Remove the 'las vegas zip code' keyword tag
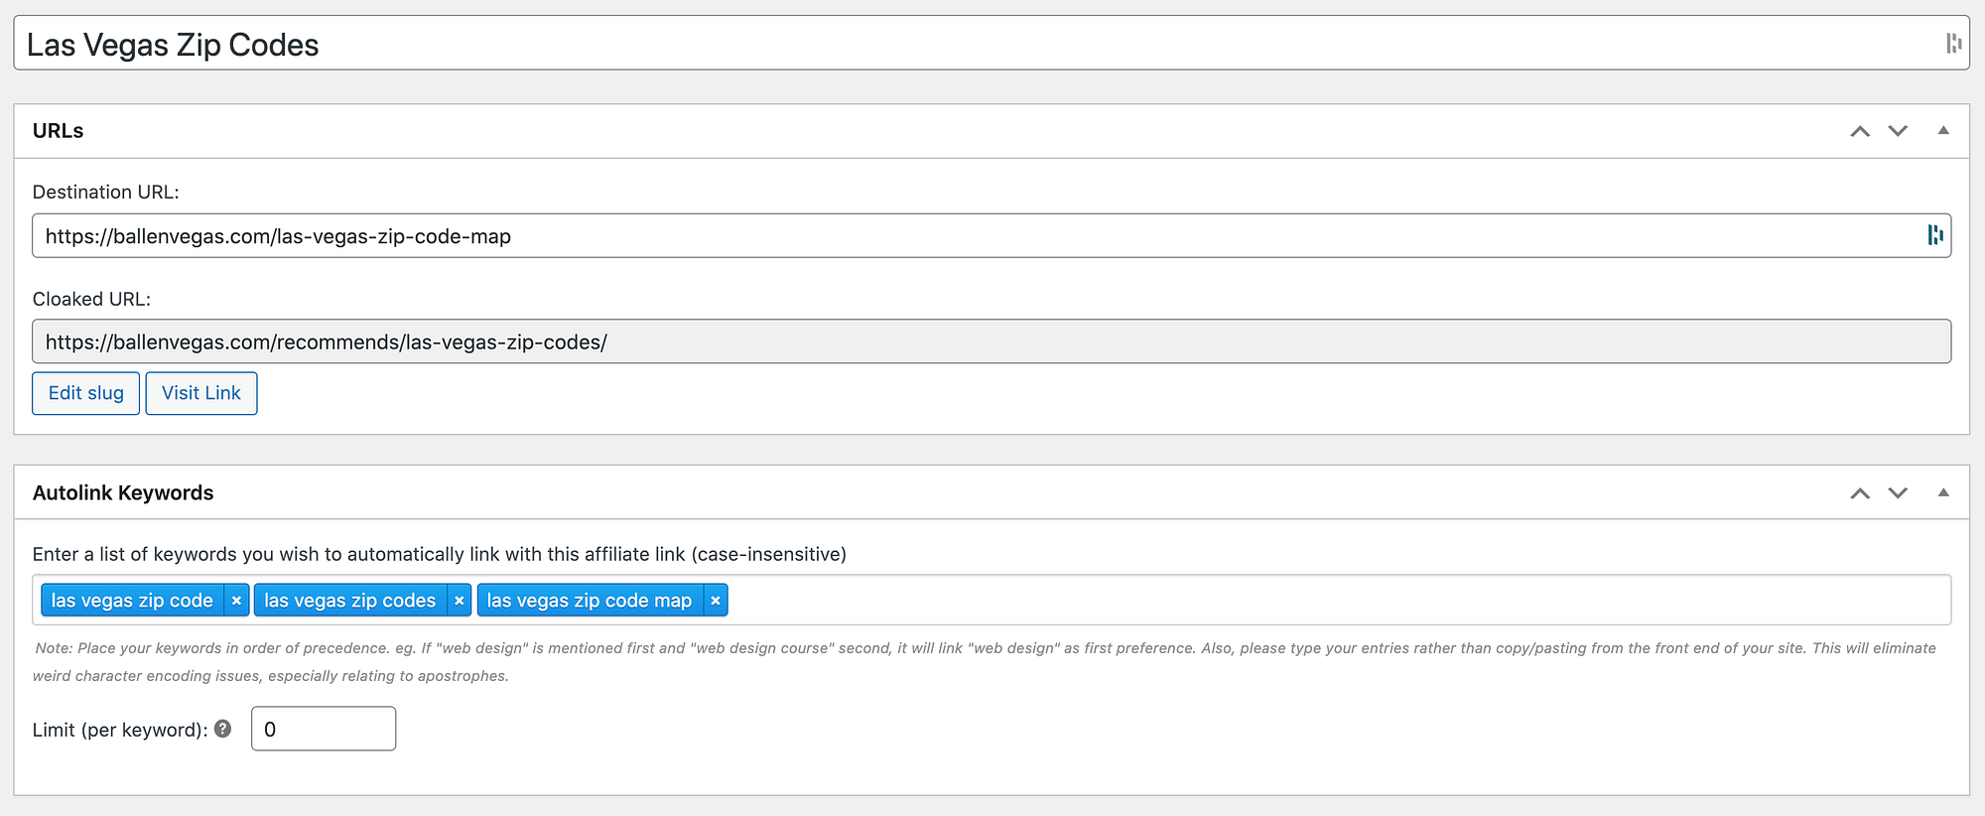Image resolution: width=1985 pixels, height=816 pixels. pos(236,601)
